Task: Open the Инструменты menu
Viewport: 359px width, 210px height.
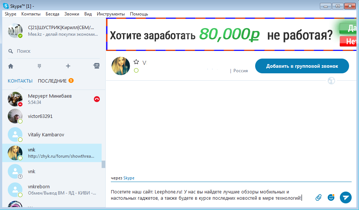Action: coord(110,14)
